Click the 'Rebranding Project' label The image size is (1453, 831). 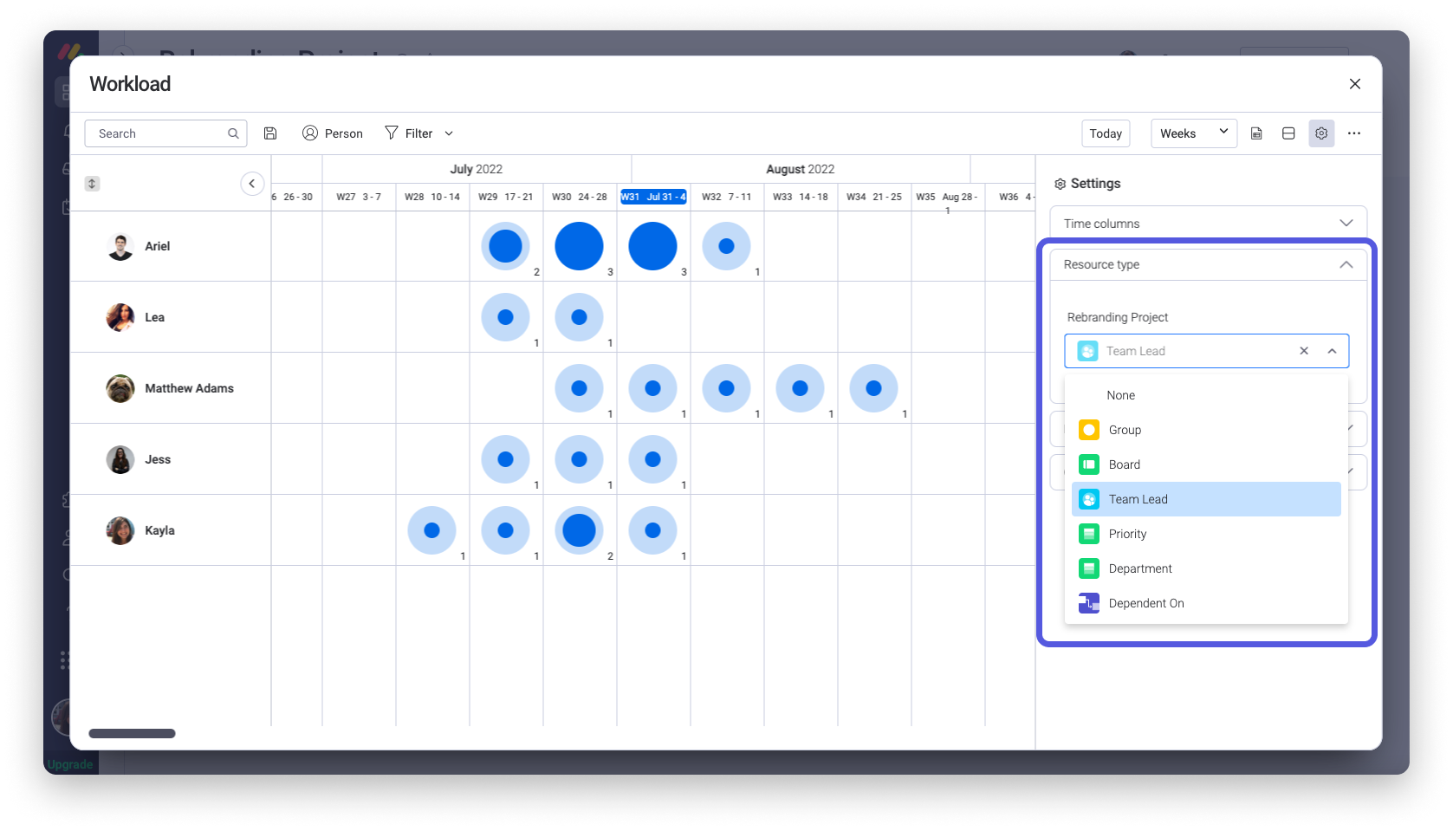tap(1118, 317)
